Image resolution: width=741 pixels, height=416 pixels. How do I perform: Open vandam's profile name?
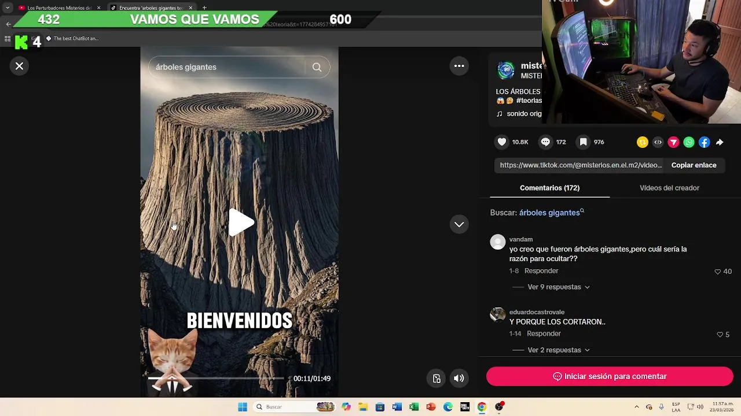point(521,239)
